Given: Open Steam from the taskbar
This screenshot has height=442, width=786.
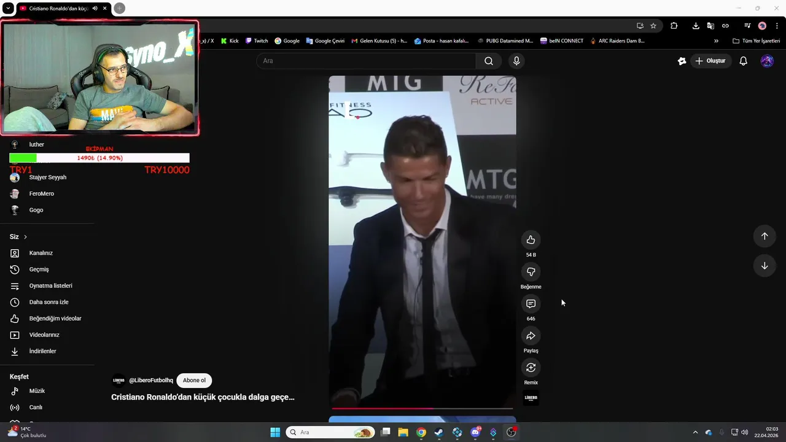Looking at the screenshot, I should (438, 432).
